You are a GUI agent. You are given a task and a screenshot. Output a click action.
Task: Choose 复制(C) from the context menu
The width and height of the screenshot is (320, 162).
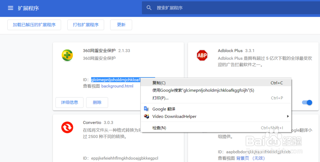216,83
